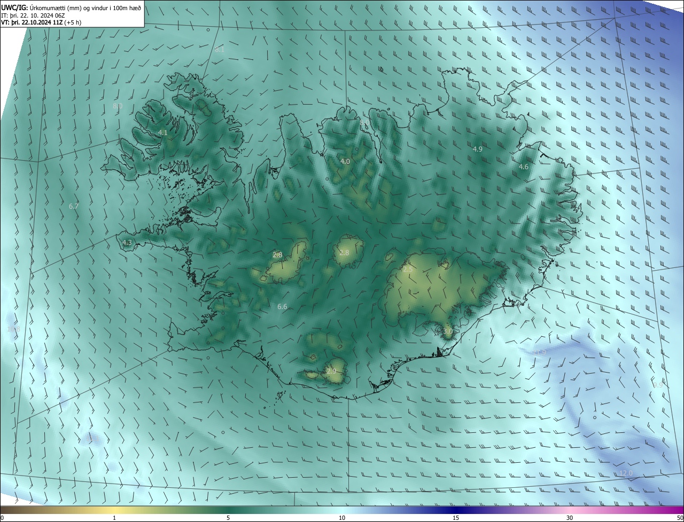The height and width of the screenshot is (522, 684).
Task: Click the 4.3 value on Snæfellsnes peninsula
Action: [127, 242]
